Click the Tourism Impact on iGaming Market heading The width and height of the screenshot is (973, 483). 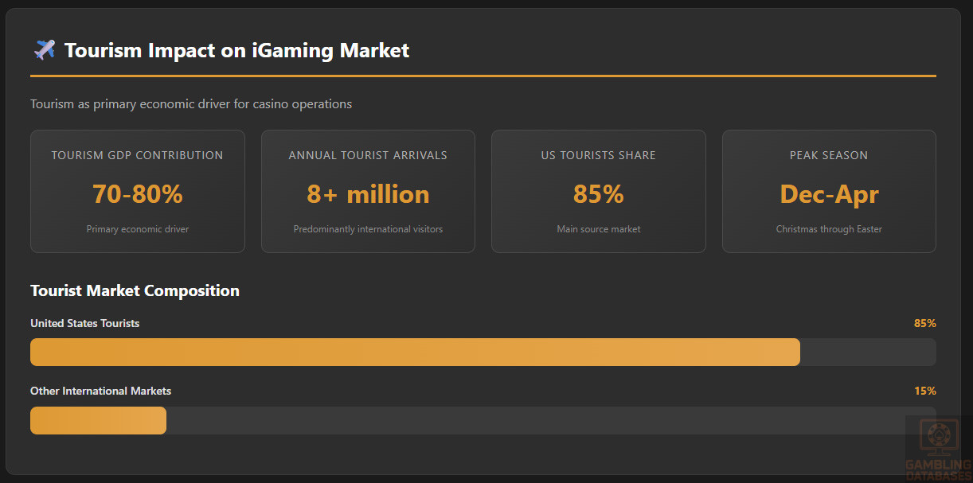pos(236,51)
